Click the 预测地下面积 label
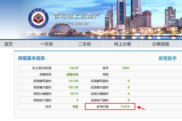Image resolution: width=182 pixels, height=121 pixels. pyautogui.click(x=42, y=100)
